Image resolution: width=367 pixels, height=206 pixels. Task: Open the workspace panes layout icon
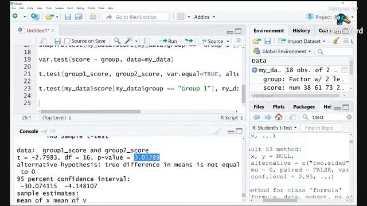[x=181, y=17]
